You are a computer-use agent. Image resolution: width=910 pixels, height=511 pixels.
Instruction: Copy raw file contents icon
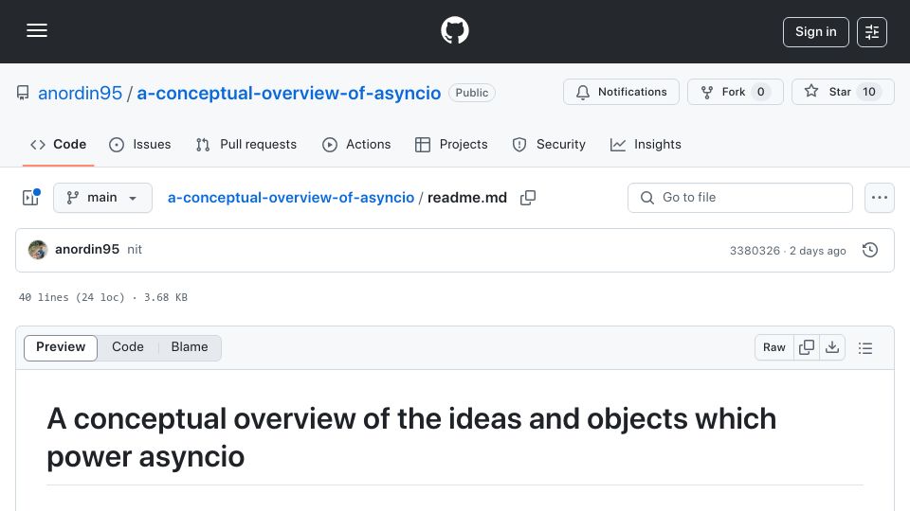click(807, 347)
